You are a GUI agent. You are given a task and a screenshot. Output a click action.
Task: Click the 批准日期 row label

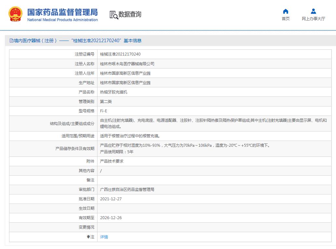point(86,199)
